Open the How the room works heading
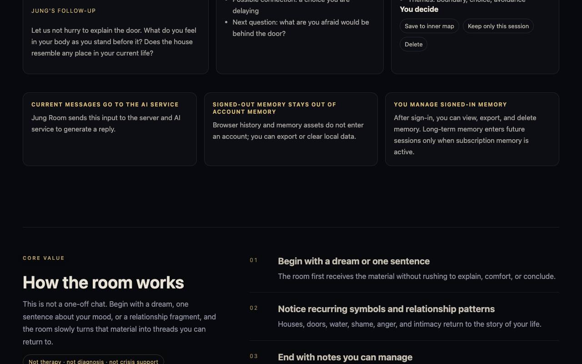Screen dimensions: 582x364 (x=103, y=283)
